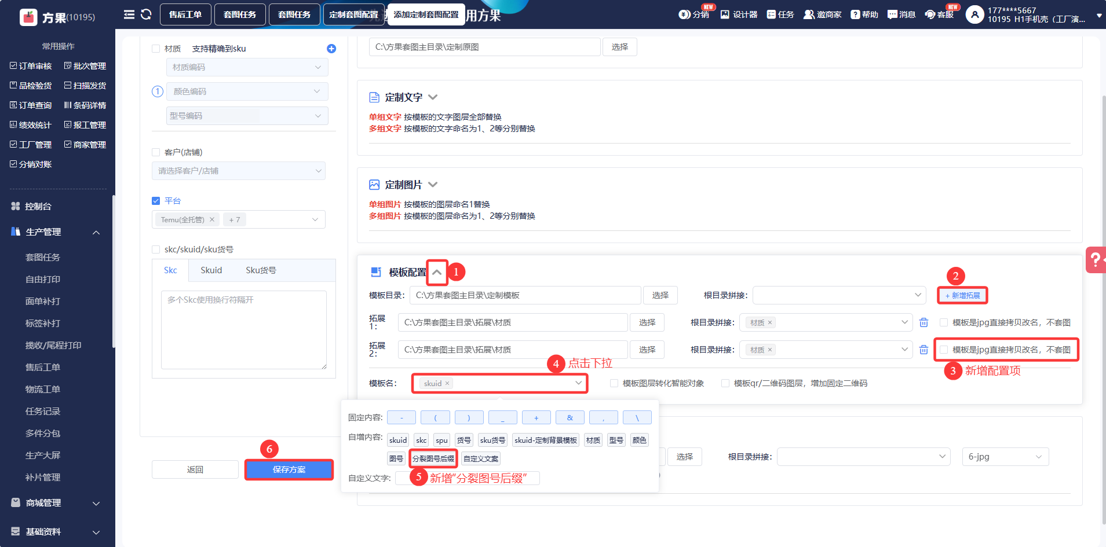Image resolution: width=1106 pixels, height=547 pixels.
Task: Click the red help question-mark floating icon
Action: [x=1095, y=259]
